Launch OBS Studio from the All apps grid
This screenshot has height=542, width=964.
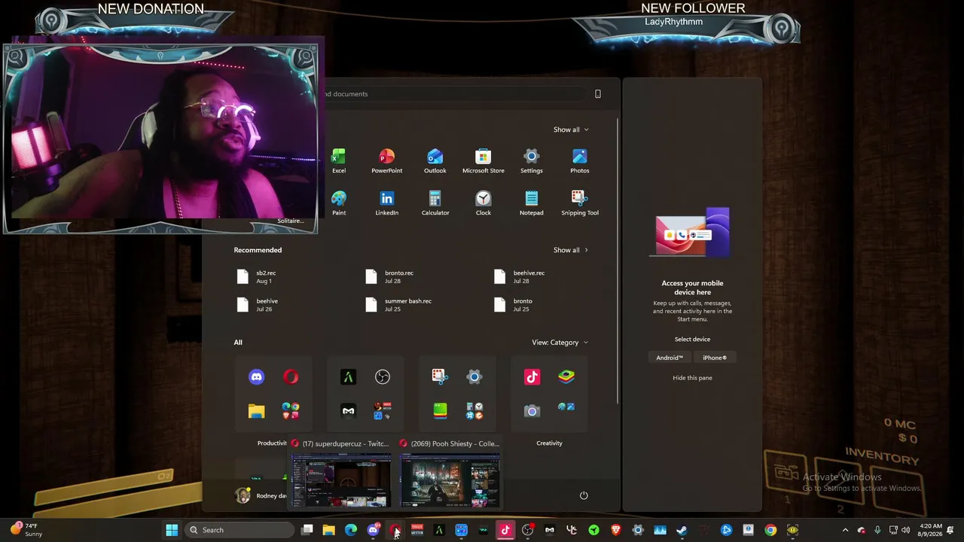pyautogui.click(x=383, y=377)
